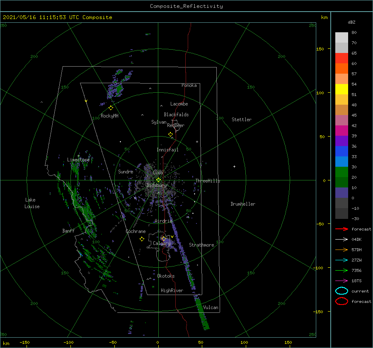
Task: Select the Sylvan label on the map
Action: pos(159,122)
